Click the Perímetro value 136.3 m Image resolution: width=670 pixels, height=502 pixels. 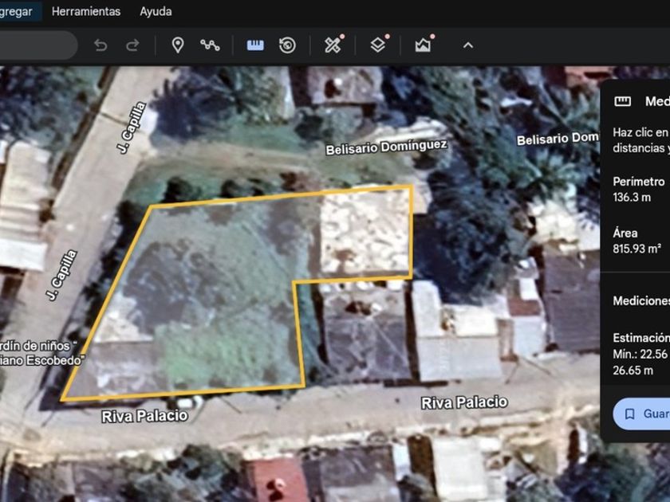[x=632, y=197]
